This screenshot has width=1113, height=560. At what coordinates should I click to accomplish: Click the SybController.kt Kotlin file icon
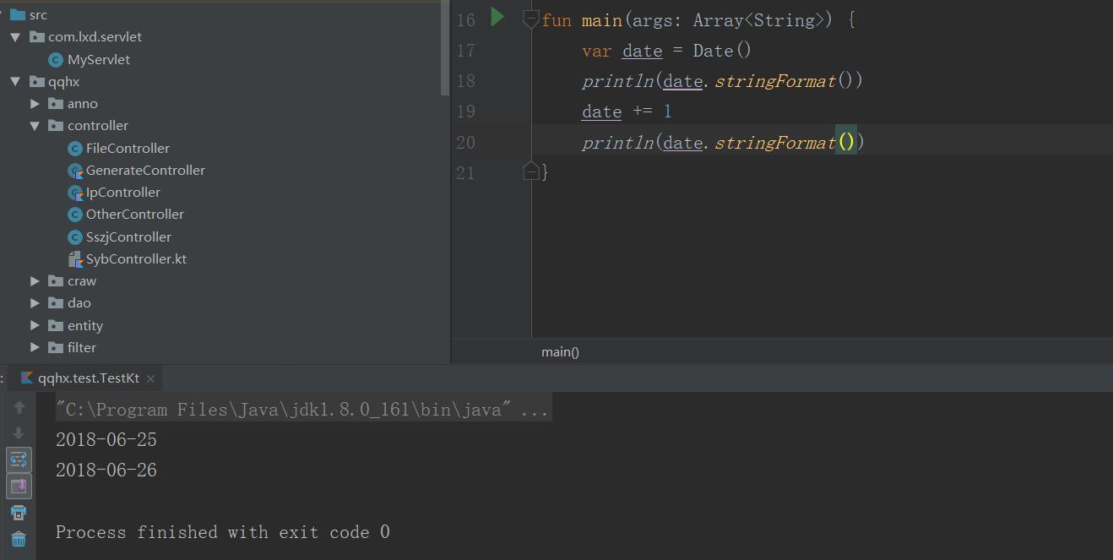(x=75, y=259)
